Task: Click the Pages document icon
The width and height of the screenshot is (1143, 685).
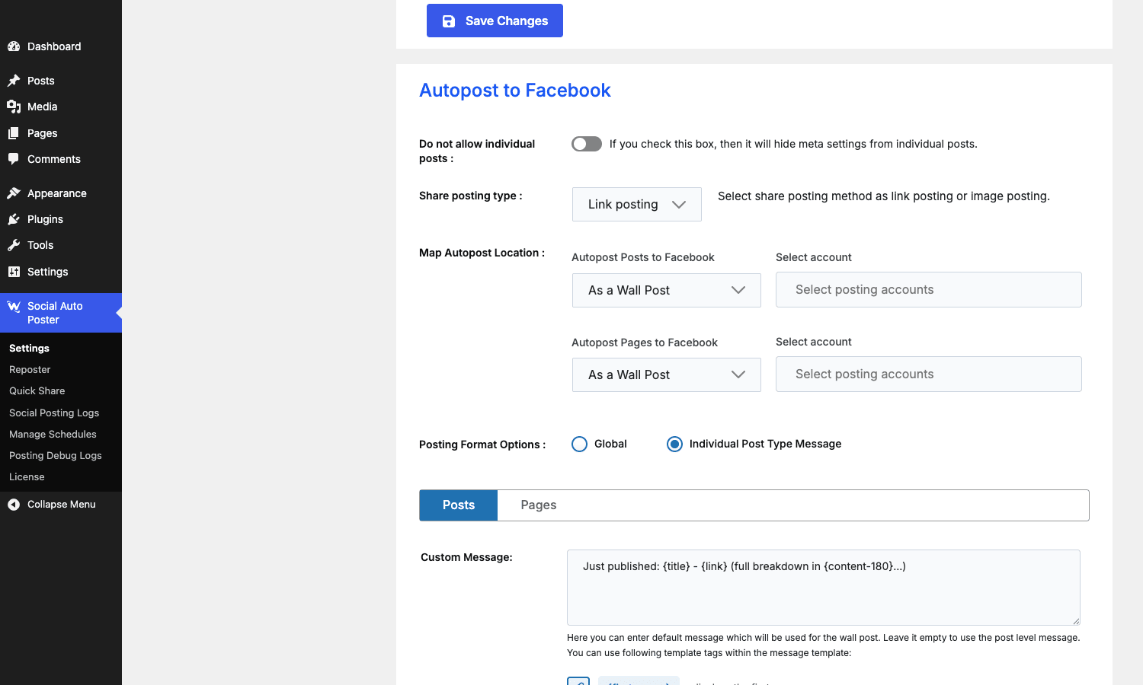Action: pos(14,133)
